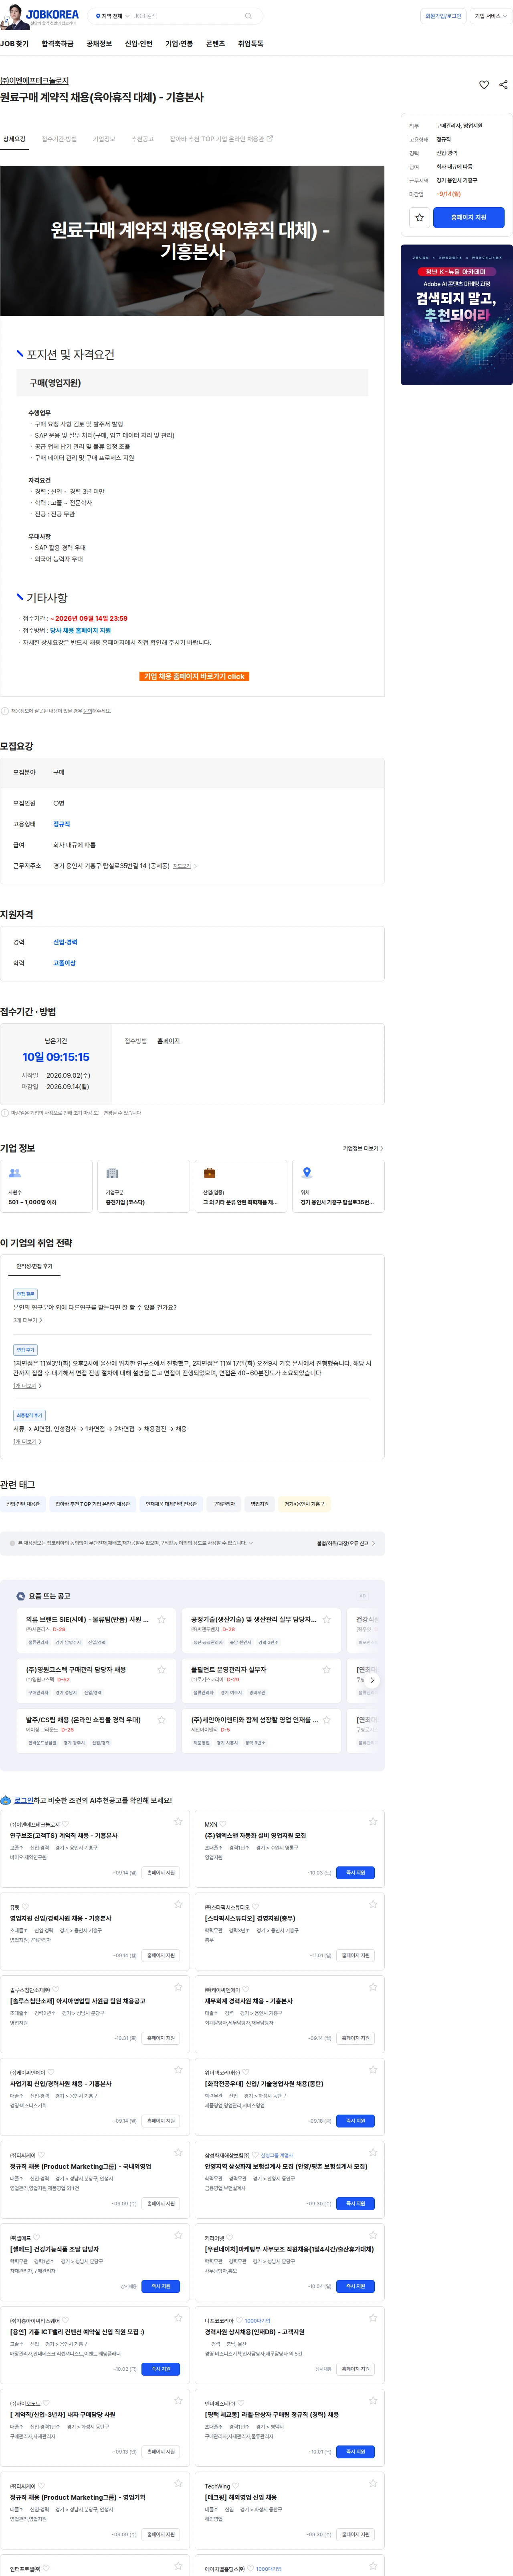Click the 회원가입/로그인 button

[443, 16]
